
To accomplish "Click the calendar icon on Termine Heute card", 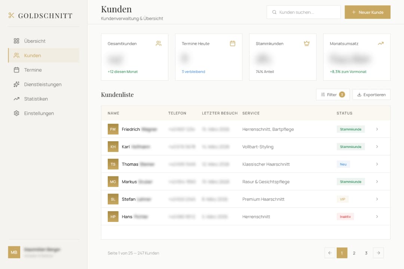I will (233, 43).
